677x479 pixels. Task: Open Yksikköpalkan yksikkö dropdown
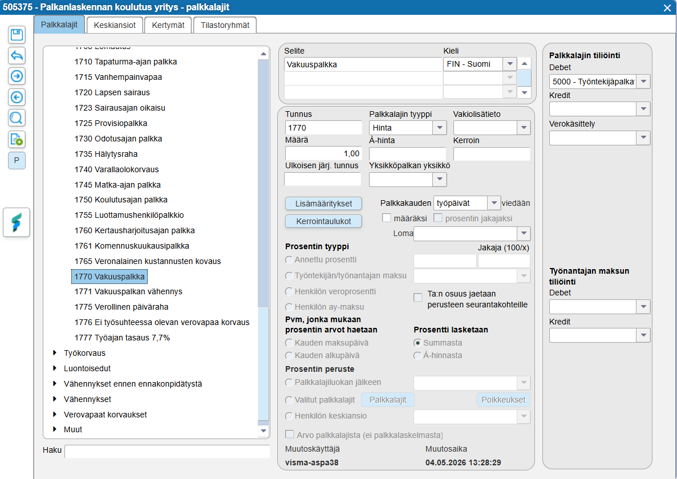[x=440, y=179]
